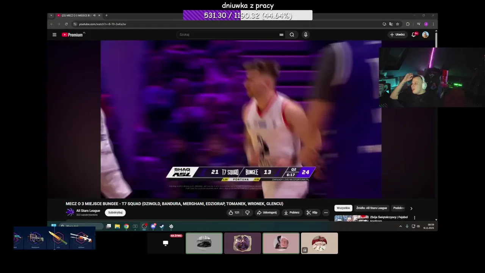Click the Windows taskbar search box

coord(81,226)
